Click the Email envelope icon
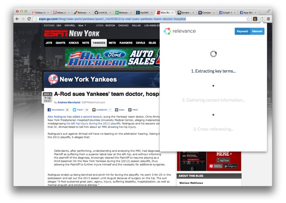Screen dimensions: 286x203 (x=116, y=110)
